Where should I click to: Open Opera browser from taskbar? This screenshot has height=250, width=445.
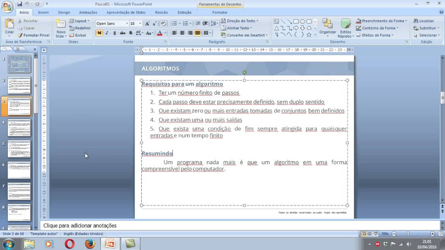[70, 244]
